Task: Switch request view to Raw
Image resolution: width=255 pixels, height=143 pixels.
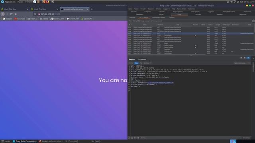Action: [136, 63]
